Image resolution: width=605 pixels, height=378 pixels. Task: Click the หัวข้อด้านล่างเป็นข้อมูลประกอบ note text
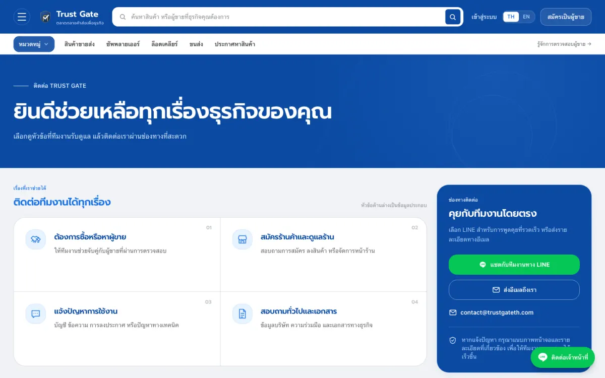click(x=394, y=206)
